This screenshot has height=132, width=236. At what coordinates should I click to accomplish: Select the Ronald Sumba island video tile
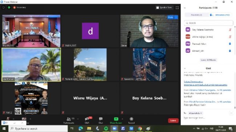point(90,65)
